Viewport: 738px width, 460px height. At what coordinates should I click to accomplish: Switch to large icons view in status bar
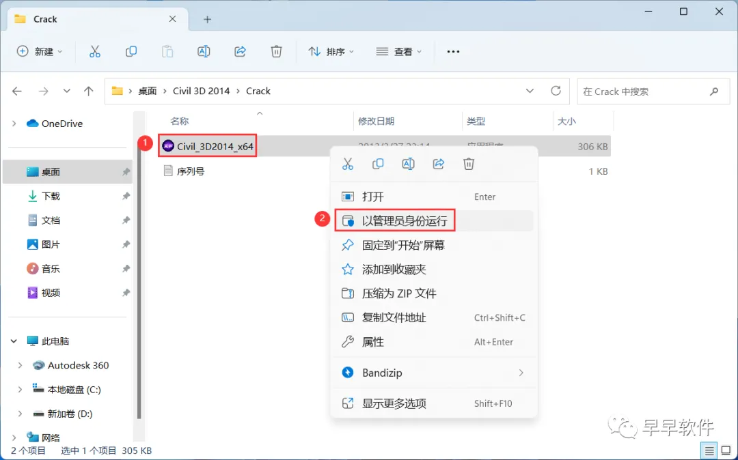(725, 450)
